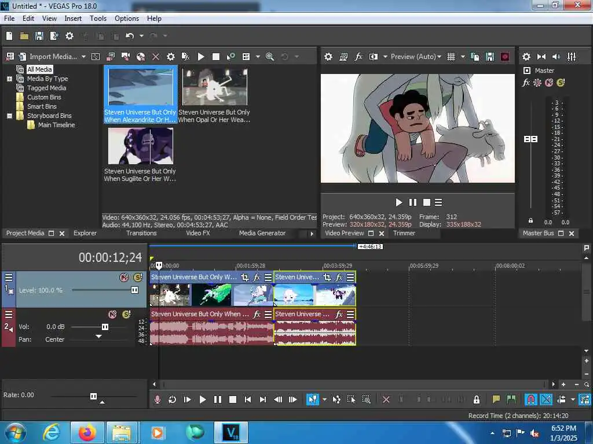Select the Main Timeline bin
The width and height of the screenshot is (593, 444).
coord(56,125)
